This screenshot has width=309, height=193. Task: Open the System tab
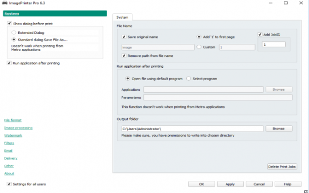(122, 17)
